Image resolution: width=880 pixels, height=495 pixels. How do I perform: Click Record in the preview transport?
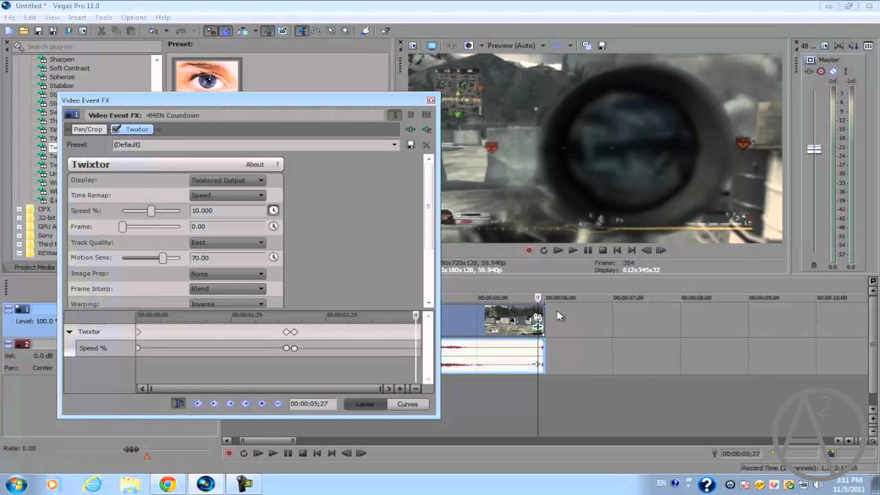pos(529,250)
